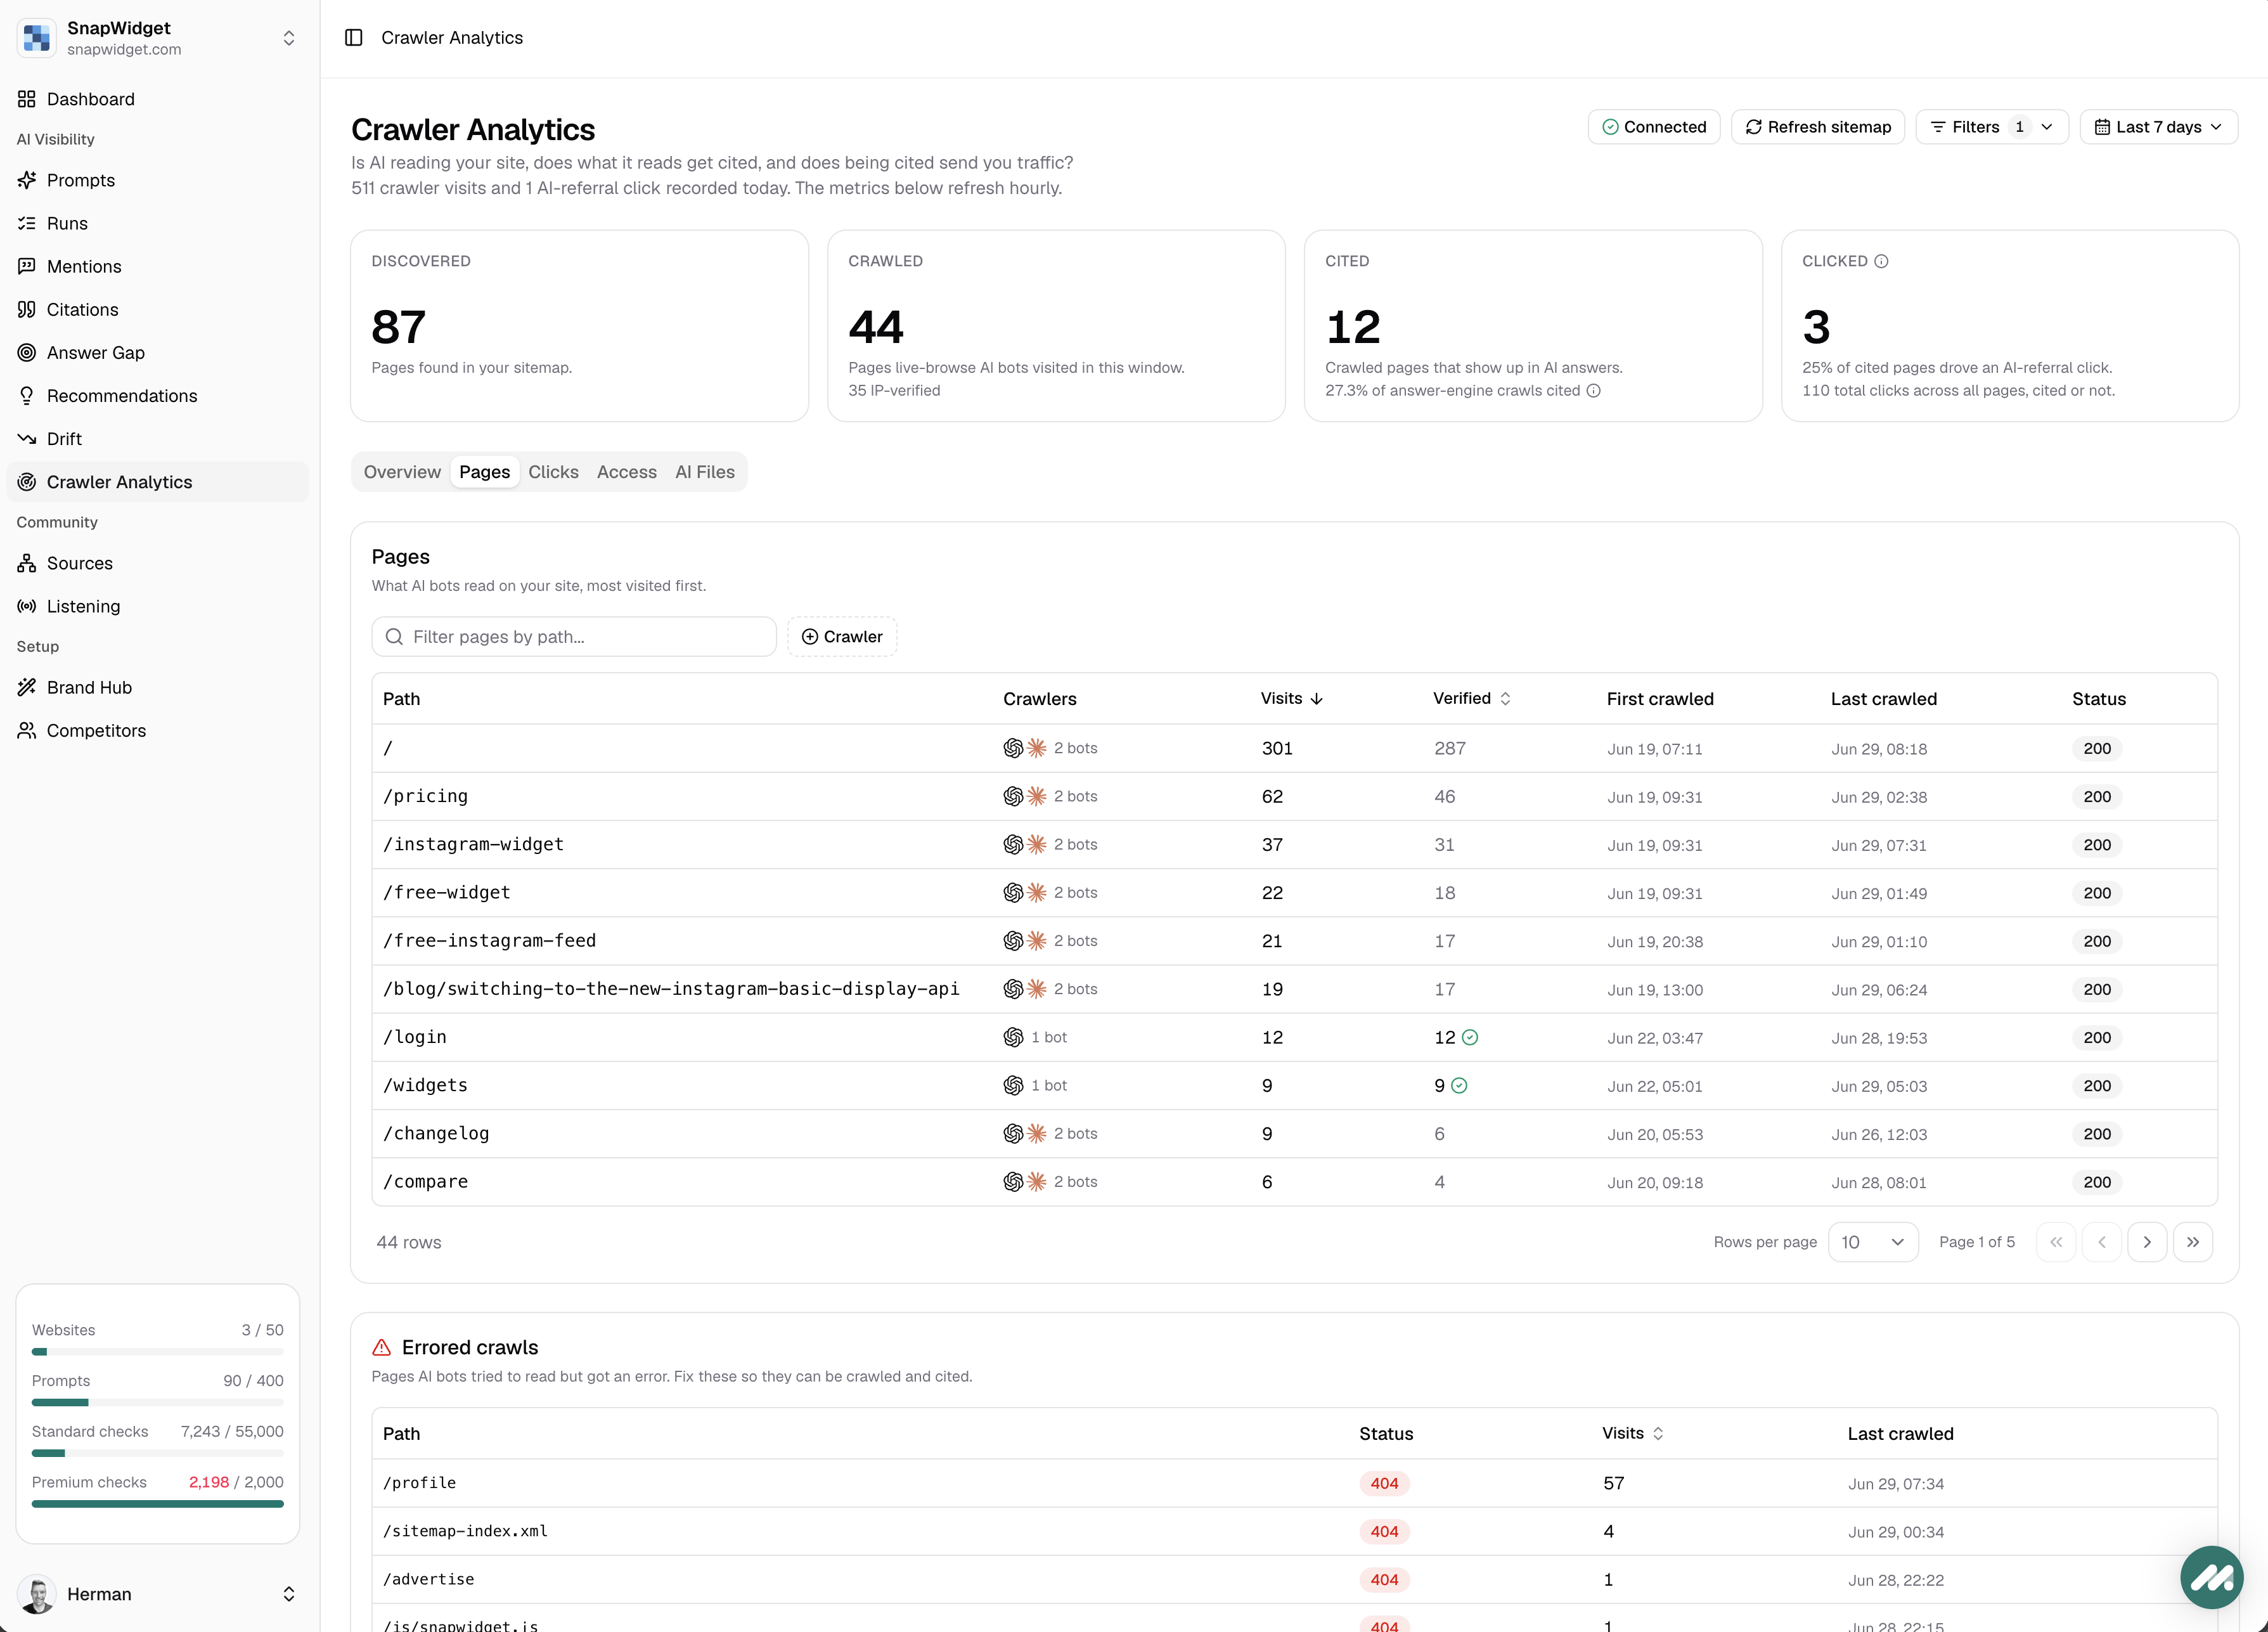Viewport: 2268px width, 1632px height.
Task: Click the Drift trend icon in the sidebar
Action: pos(27,439)
